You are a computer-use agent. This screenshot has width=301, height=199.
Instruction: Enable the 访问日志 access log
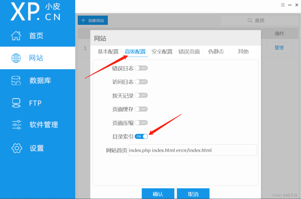point(141,82)
